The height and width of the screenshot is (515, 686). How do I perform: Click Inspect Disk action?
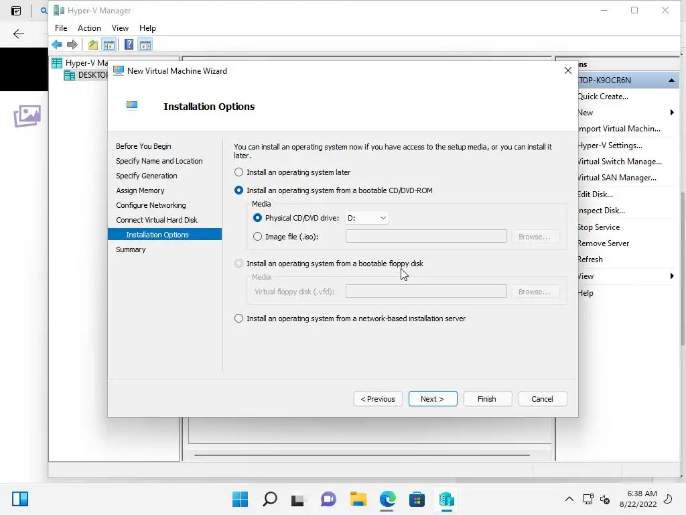(x=602, y=211)
